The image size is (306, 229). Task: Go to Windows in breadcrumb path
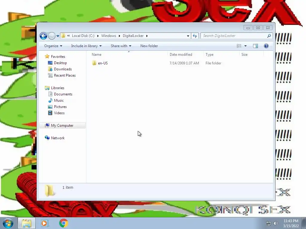108,36
